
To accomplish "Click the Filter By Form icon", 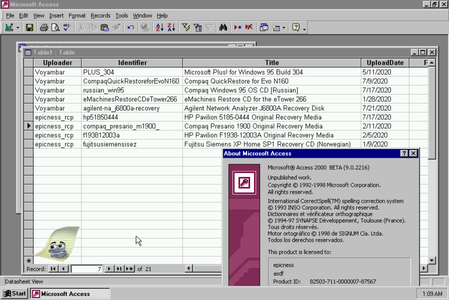I will click(x=197, y=27).
